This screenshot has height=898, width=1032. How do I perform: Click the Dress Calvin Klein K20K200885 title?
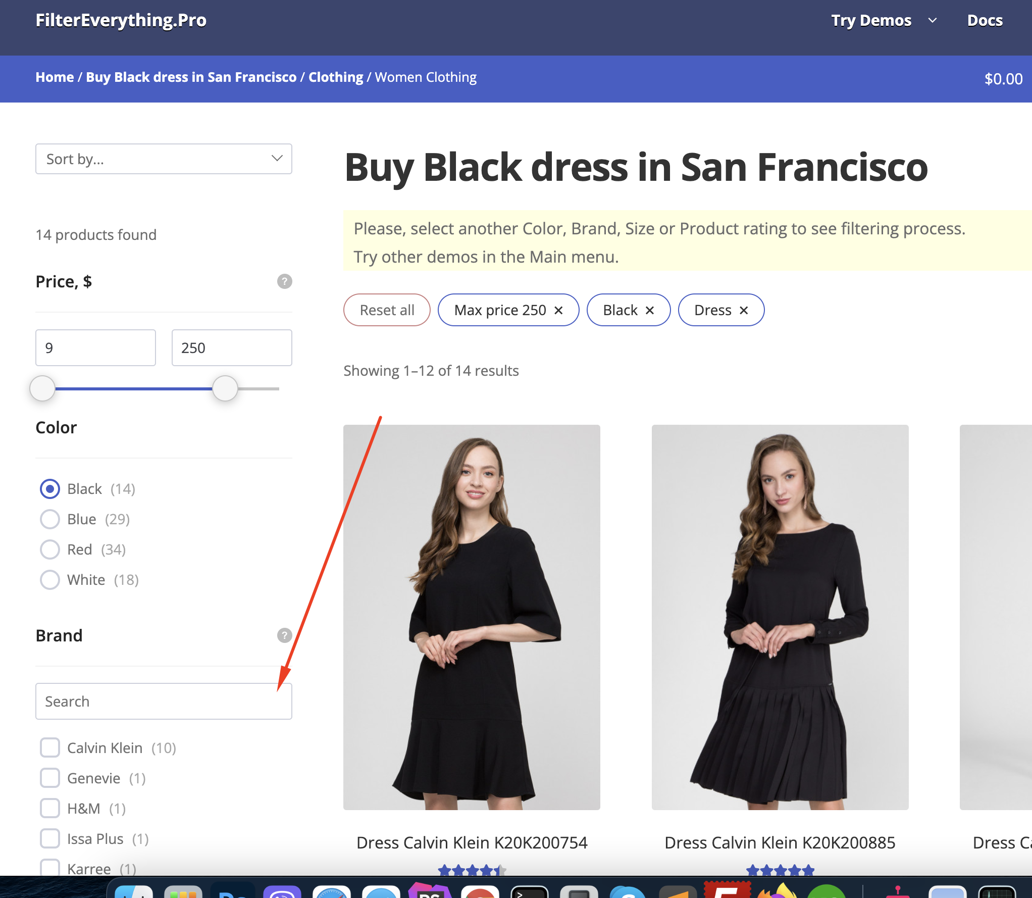click(x=780, y=842)
